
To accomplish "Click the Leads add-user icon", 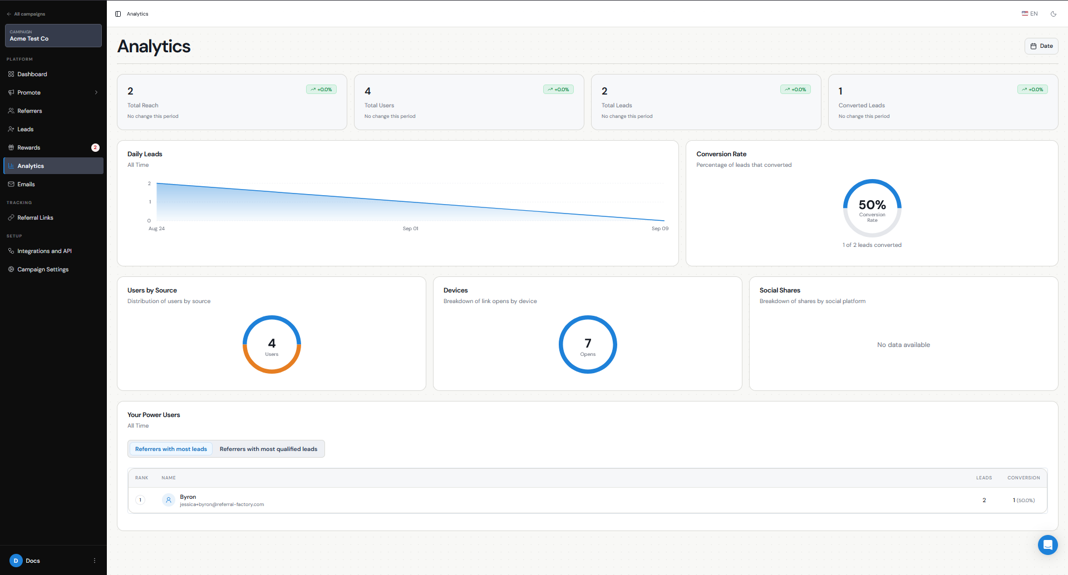I will click(x=11, y=129).
